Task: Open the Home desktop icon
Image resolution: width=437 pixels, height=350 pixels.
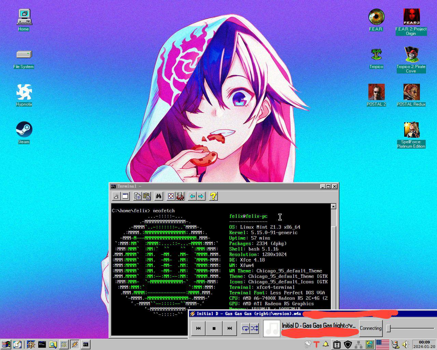Action: coord(24,21)
